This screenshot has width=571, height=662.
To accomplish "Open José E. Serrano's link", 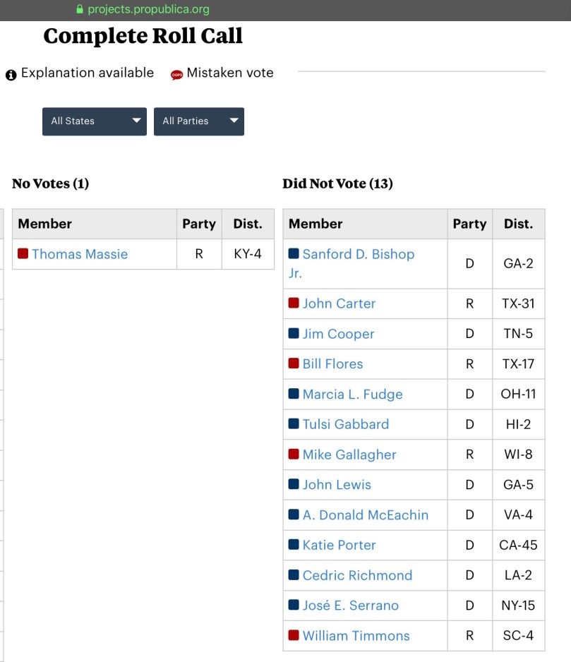I will [x=350, y=606].
